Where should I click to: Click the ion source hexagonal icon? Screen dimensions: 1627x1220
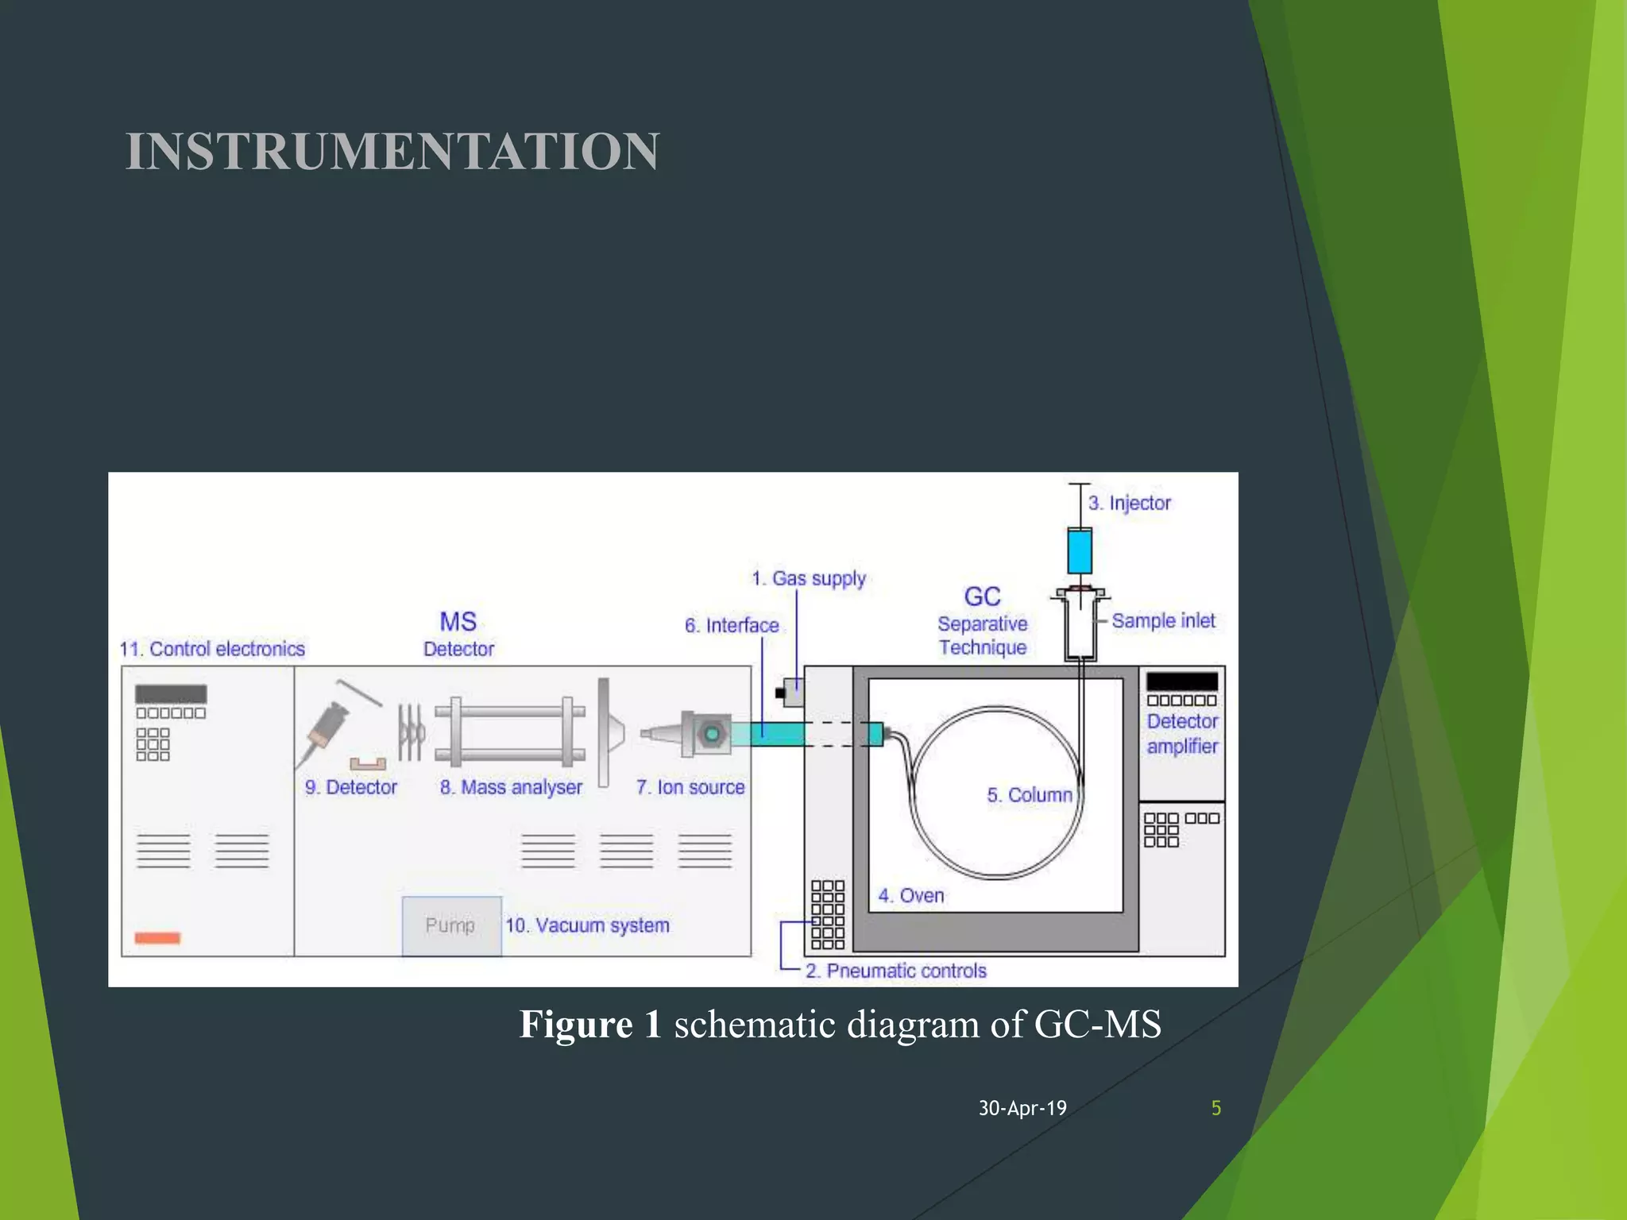[712, 733]
